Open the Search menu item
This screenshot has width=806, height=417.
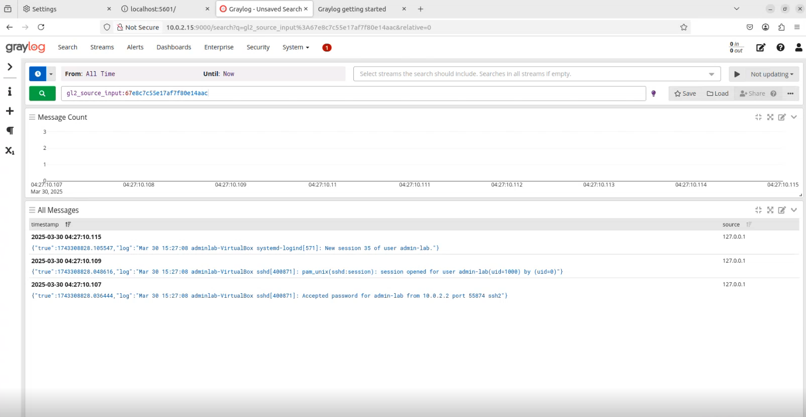pos(68,47)
